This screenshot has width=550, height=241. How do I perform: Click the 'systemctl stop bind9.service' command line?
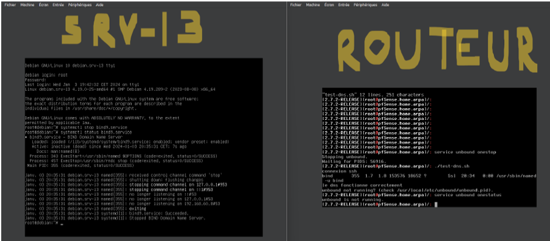coord(76,127)
